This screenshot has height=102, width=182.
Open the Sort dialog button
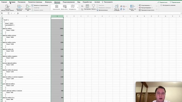point(87,7)
